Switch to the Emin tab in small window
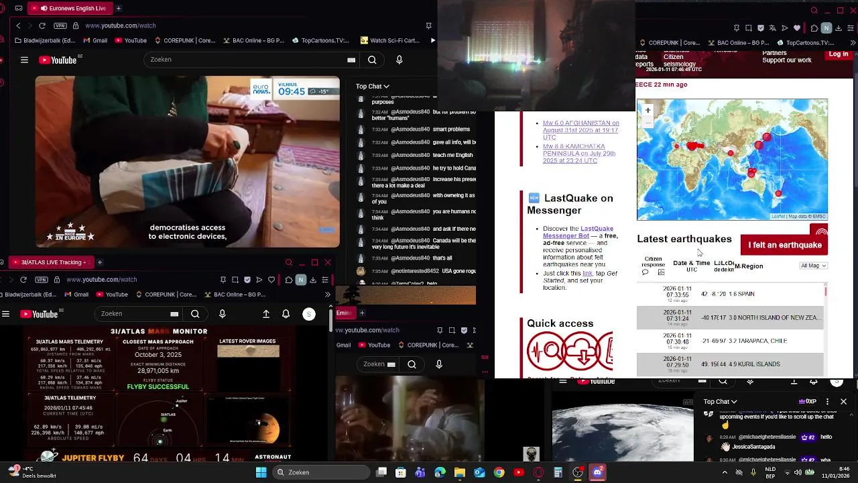 pos(345,313)
